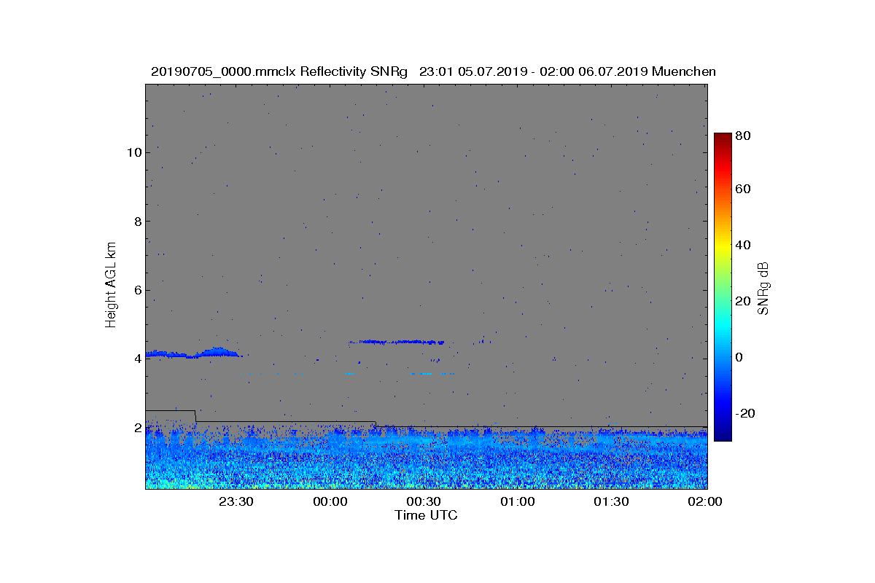Click the 'SNRg dB' colorbar label

pyautogui.click(x=764, y=288)
